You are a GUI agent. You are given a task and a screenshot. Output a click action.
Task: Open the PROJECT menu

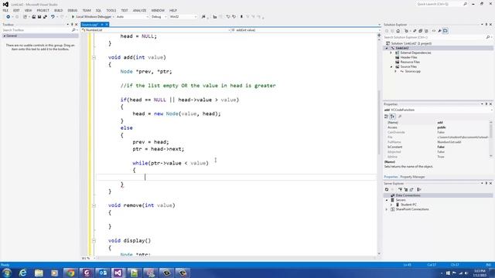tap(43, 10)
